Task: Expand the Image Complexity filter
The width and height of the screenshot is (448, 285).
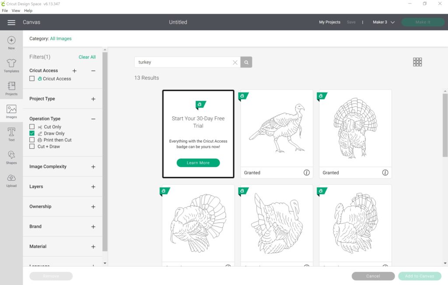Action: (93, 167)
